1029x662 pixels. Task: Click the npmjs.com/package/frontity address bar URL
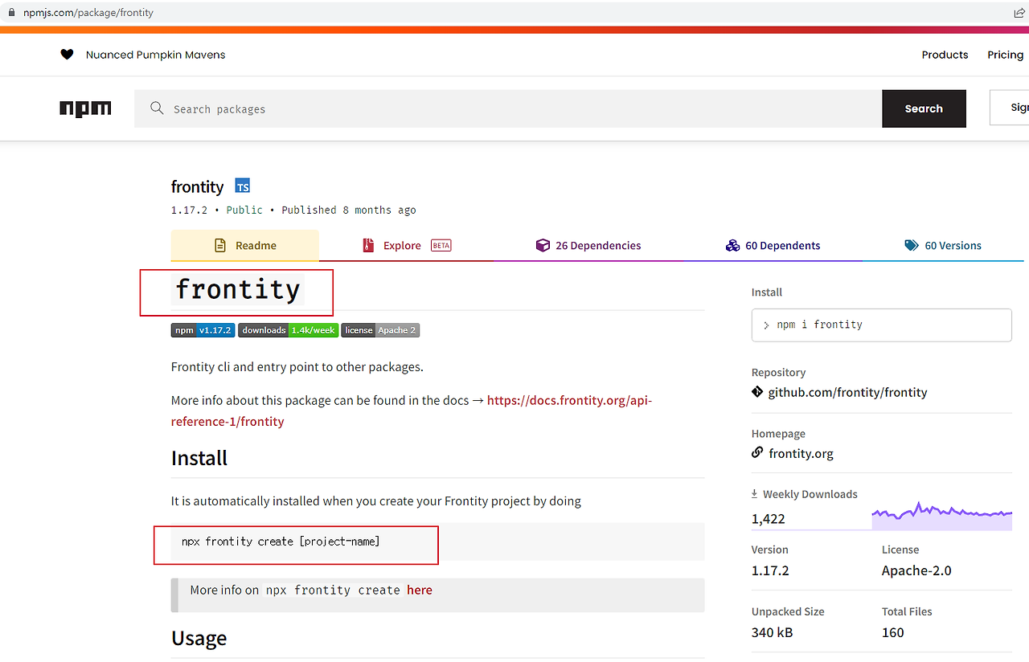88,13
